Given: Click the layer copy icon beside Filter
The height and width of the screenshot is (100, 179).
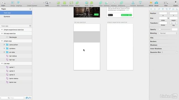Looking at the screenshot, I should 27,98.
